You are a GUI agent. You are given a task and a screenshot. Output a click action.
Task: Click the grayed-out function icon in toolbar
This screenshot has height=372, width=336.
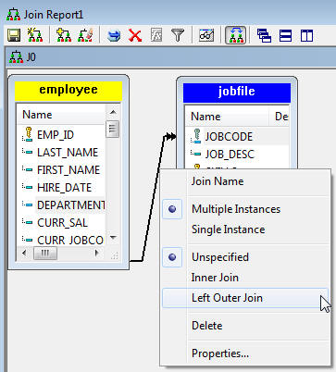click(x=156, y=35)
